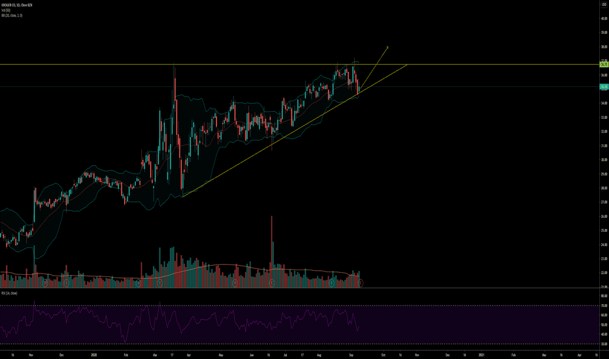Image resolution: width=609 pixels, height=359 pixels.
Task: Click the teal current price label
Action: pos(604,87)
